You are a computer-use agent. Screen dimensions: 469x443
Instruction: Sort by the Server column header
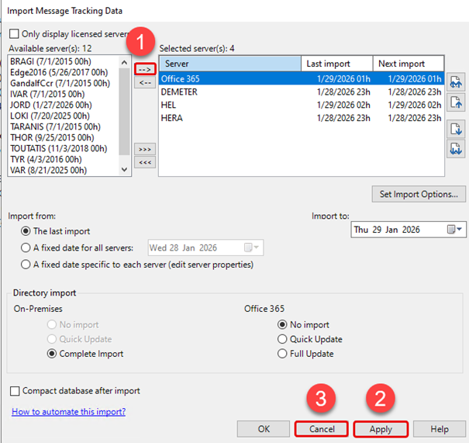(x=230, y=64)
